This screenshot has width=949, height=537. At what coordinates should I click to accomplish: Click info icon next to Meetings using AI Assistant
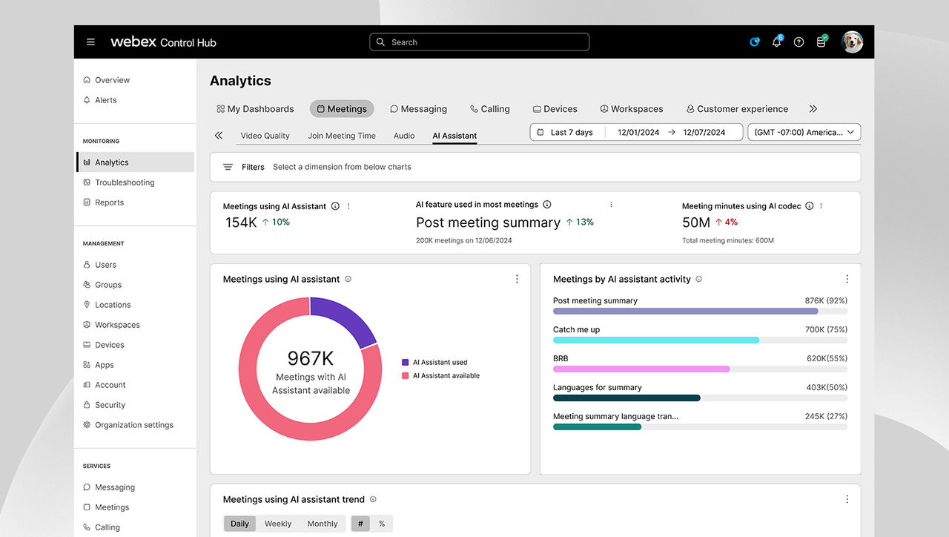coord(335,206)
